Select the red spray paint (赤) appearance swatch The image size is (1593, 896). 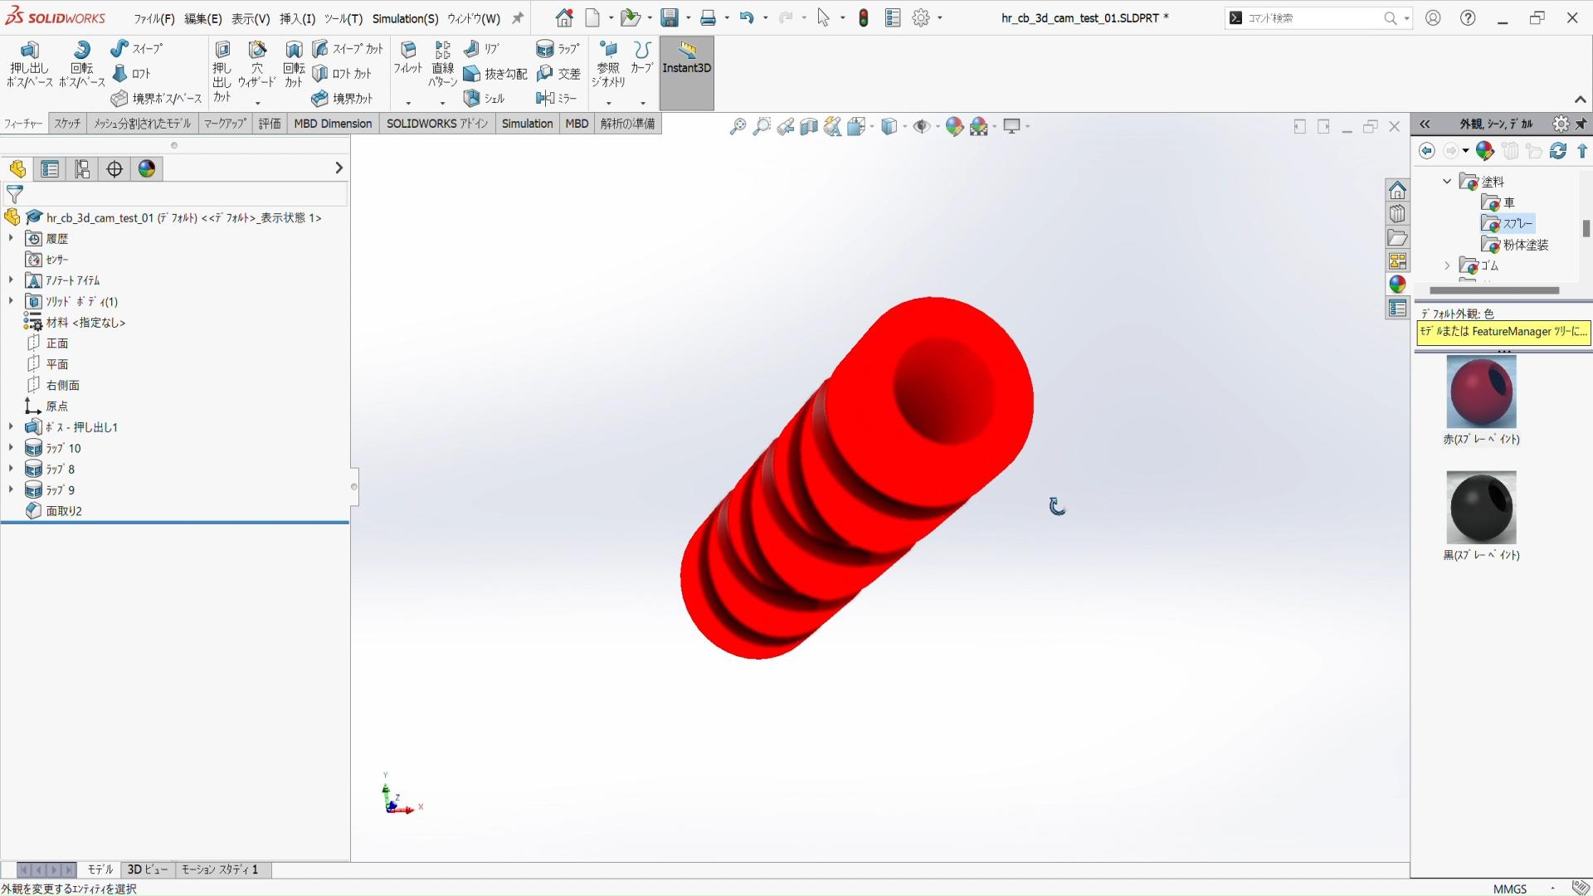(1481, 392)
